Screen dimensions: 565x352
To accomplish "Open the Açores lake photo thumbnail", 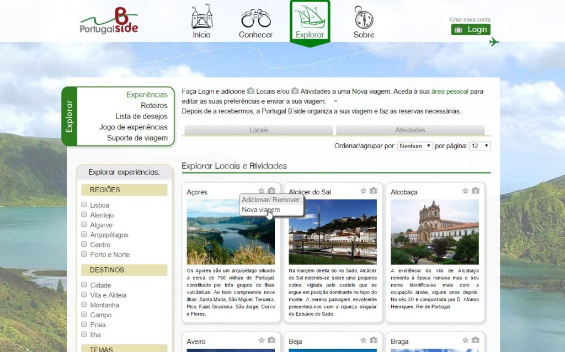I will 231,232.
